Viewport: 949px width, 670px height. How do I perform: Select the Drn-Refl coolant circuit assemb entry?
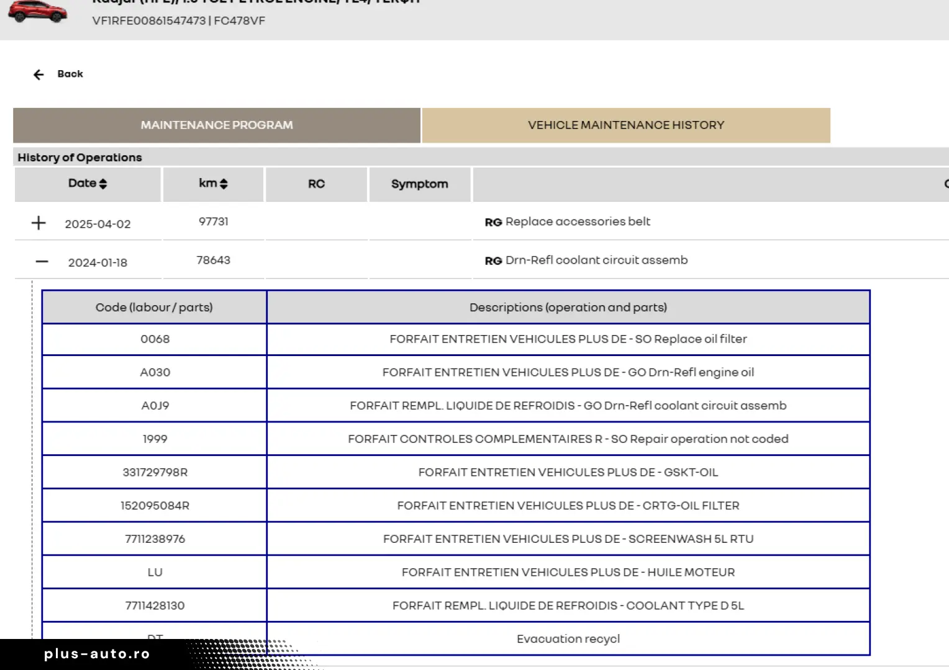[596, 260]
